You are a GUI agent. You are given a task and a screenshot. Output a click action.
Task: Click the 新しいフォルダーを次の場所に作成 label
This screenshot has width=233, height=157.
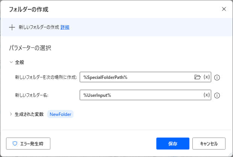coord(46,77)
